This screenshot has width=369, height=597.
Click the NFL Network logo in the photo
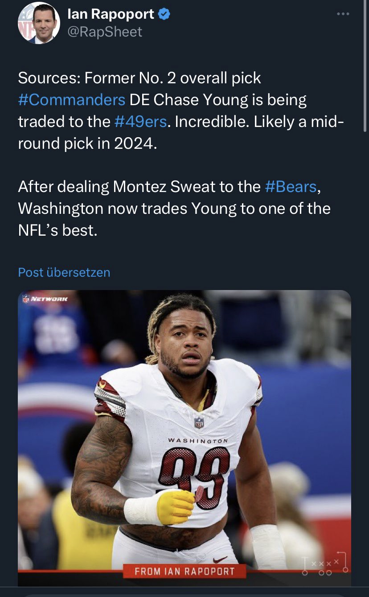45,299
